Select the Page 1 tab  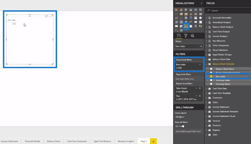(x=144, y=141)
